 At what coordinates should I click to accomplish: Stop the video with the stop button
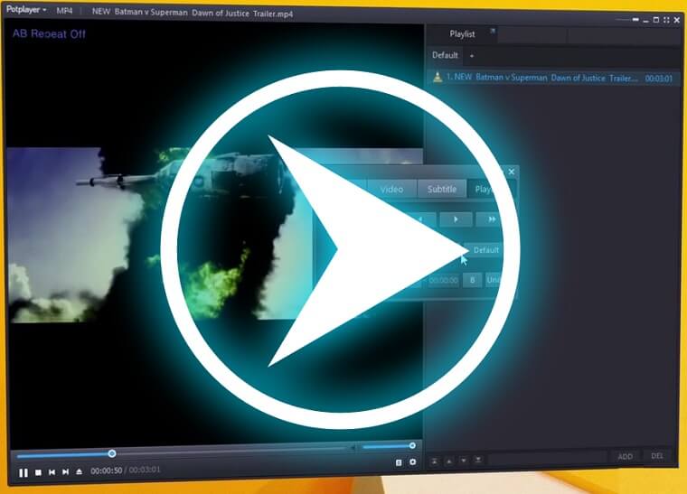tap(38, 472)
